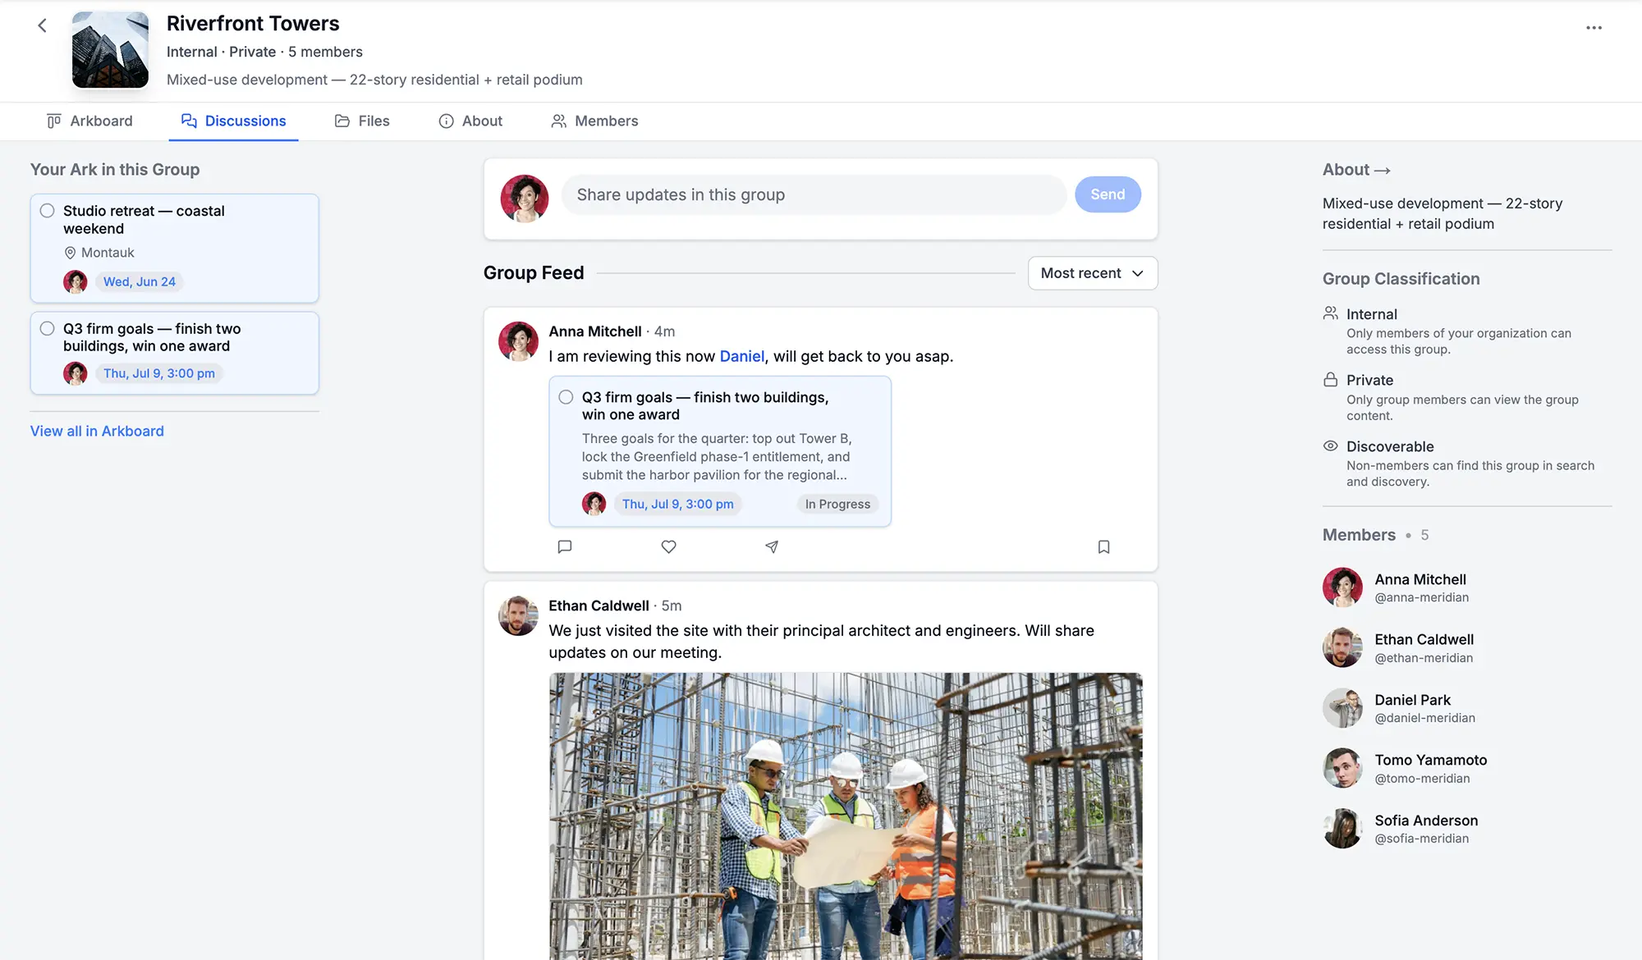
Task: Open the Most recent sort dropdown
Action: point(1093,273)
